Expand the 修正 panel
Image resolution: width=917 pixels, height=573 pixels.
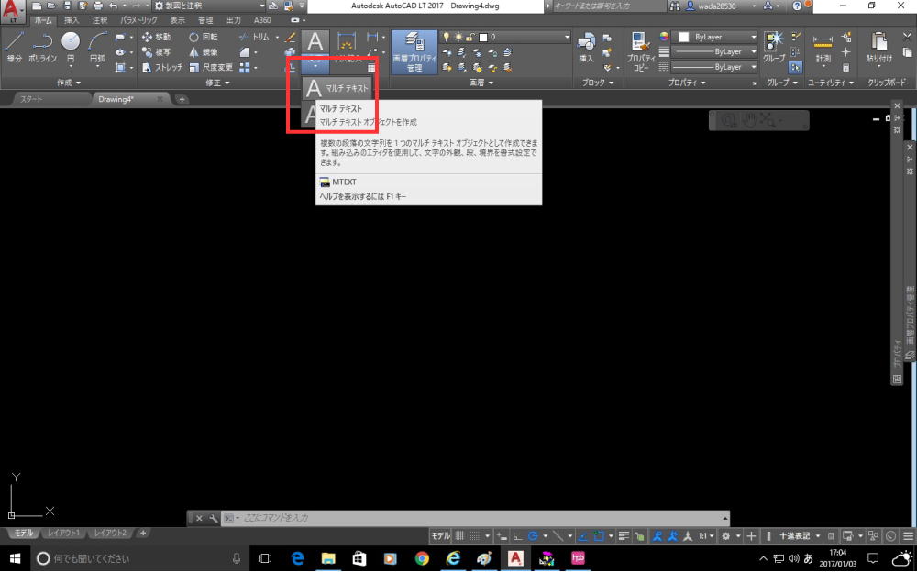pyautogui.click(x=217, y=83)
